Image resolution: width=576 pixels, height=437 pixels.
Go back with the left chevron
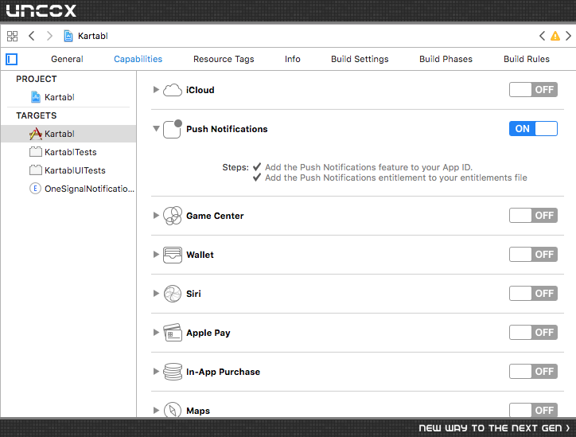coord(32,36)
